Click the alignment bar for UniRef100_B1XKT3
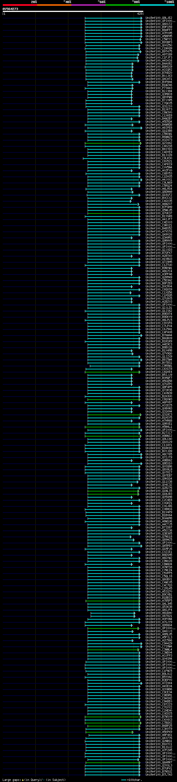Image resolution: width=177 pixels, height=782 pixels. coord(114,110)
